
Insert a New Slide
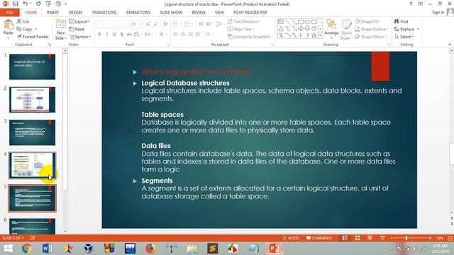click(61, 30)
